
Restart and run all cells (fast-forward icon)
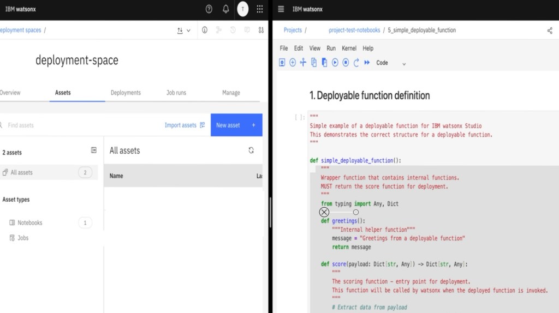[367, 63]
